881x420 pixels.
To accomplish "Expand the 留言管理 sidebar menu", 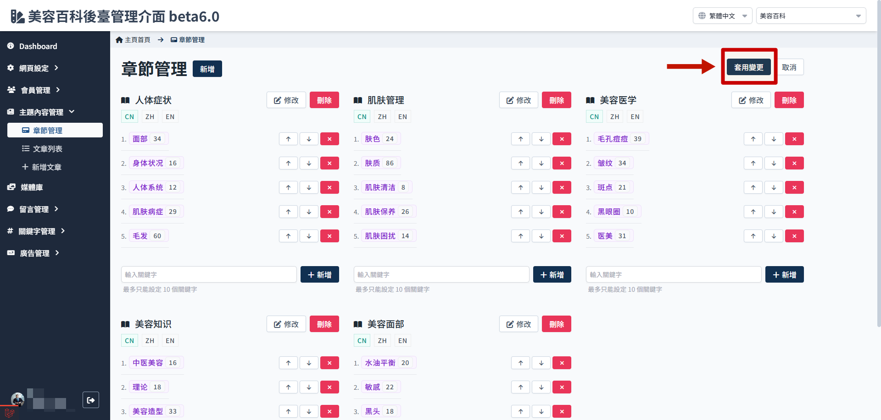I will click(33, 209).
